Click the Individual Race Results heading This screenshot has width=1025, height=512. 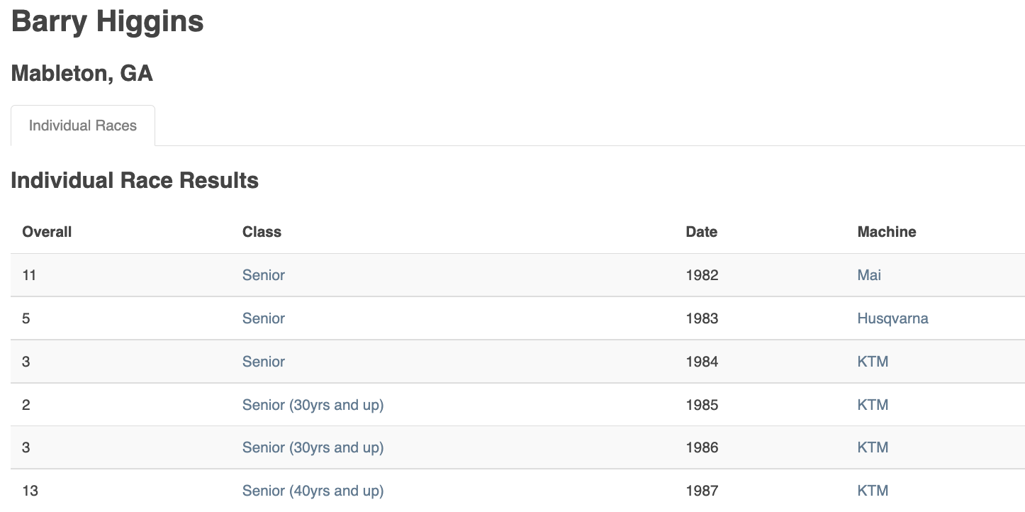point(135,180)
